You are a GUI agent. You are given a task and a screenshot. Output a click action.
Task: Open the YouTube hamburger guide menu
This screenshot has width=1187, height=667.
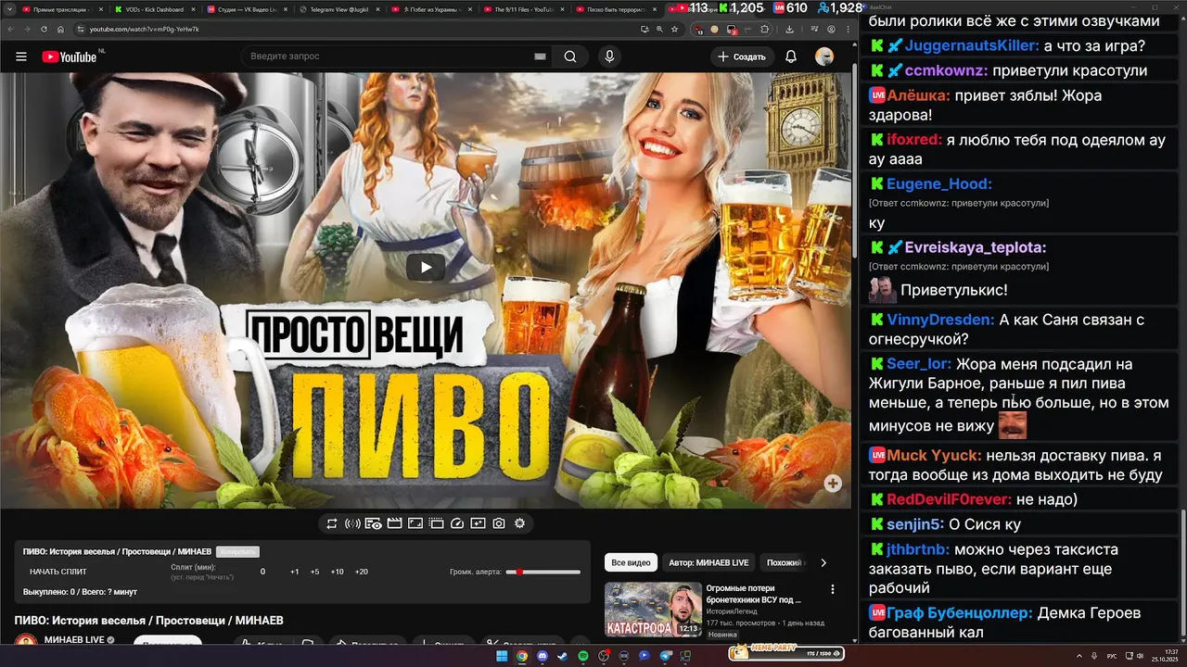tap(20, 57)
